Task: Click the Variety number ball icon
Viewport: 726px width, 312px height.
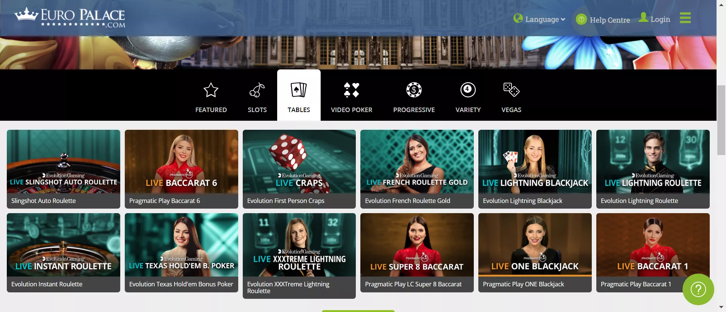Action: pos(468,91)
